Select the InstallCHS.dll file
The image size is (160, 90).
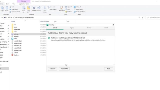click(16, 41)
